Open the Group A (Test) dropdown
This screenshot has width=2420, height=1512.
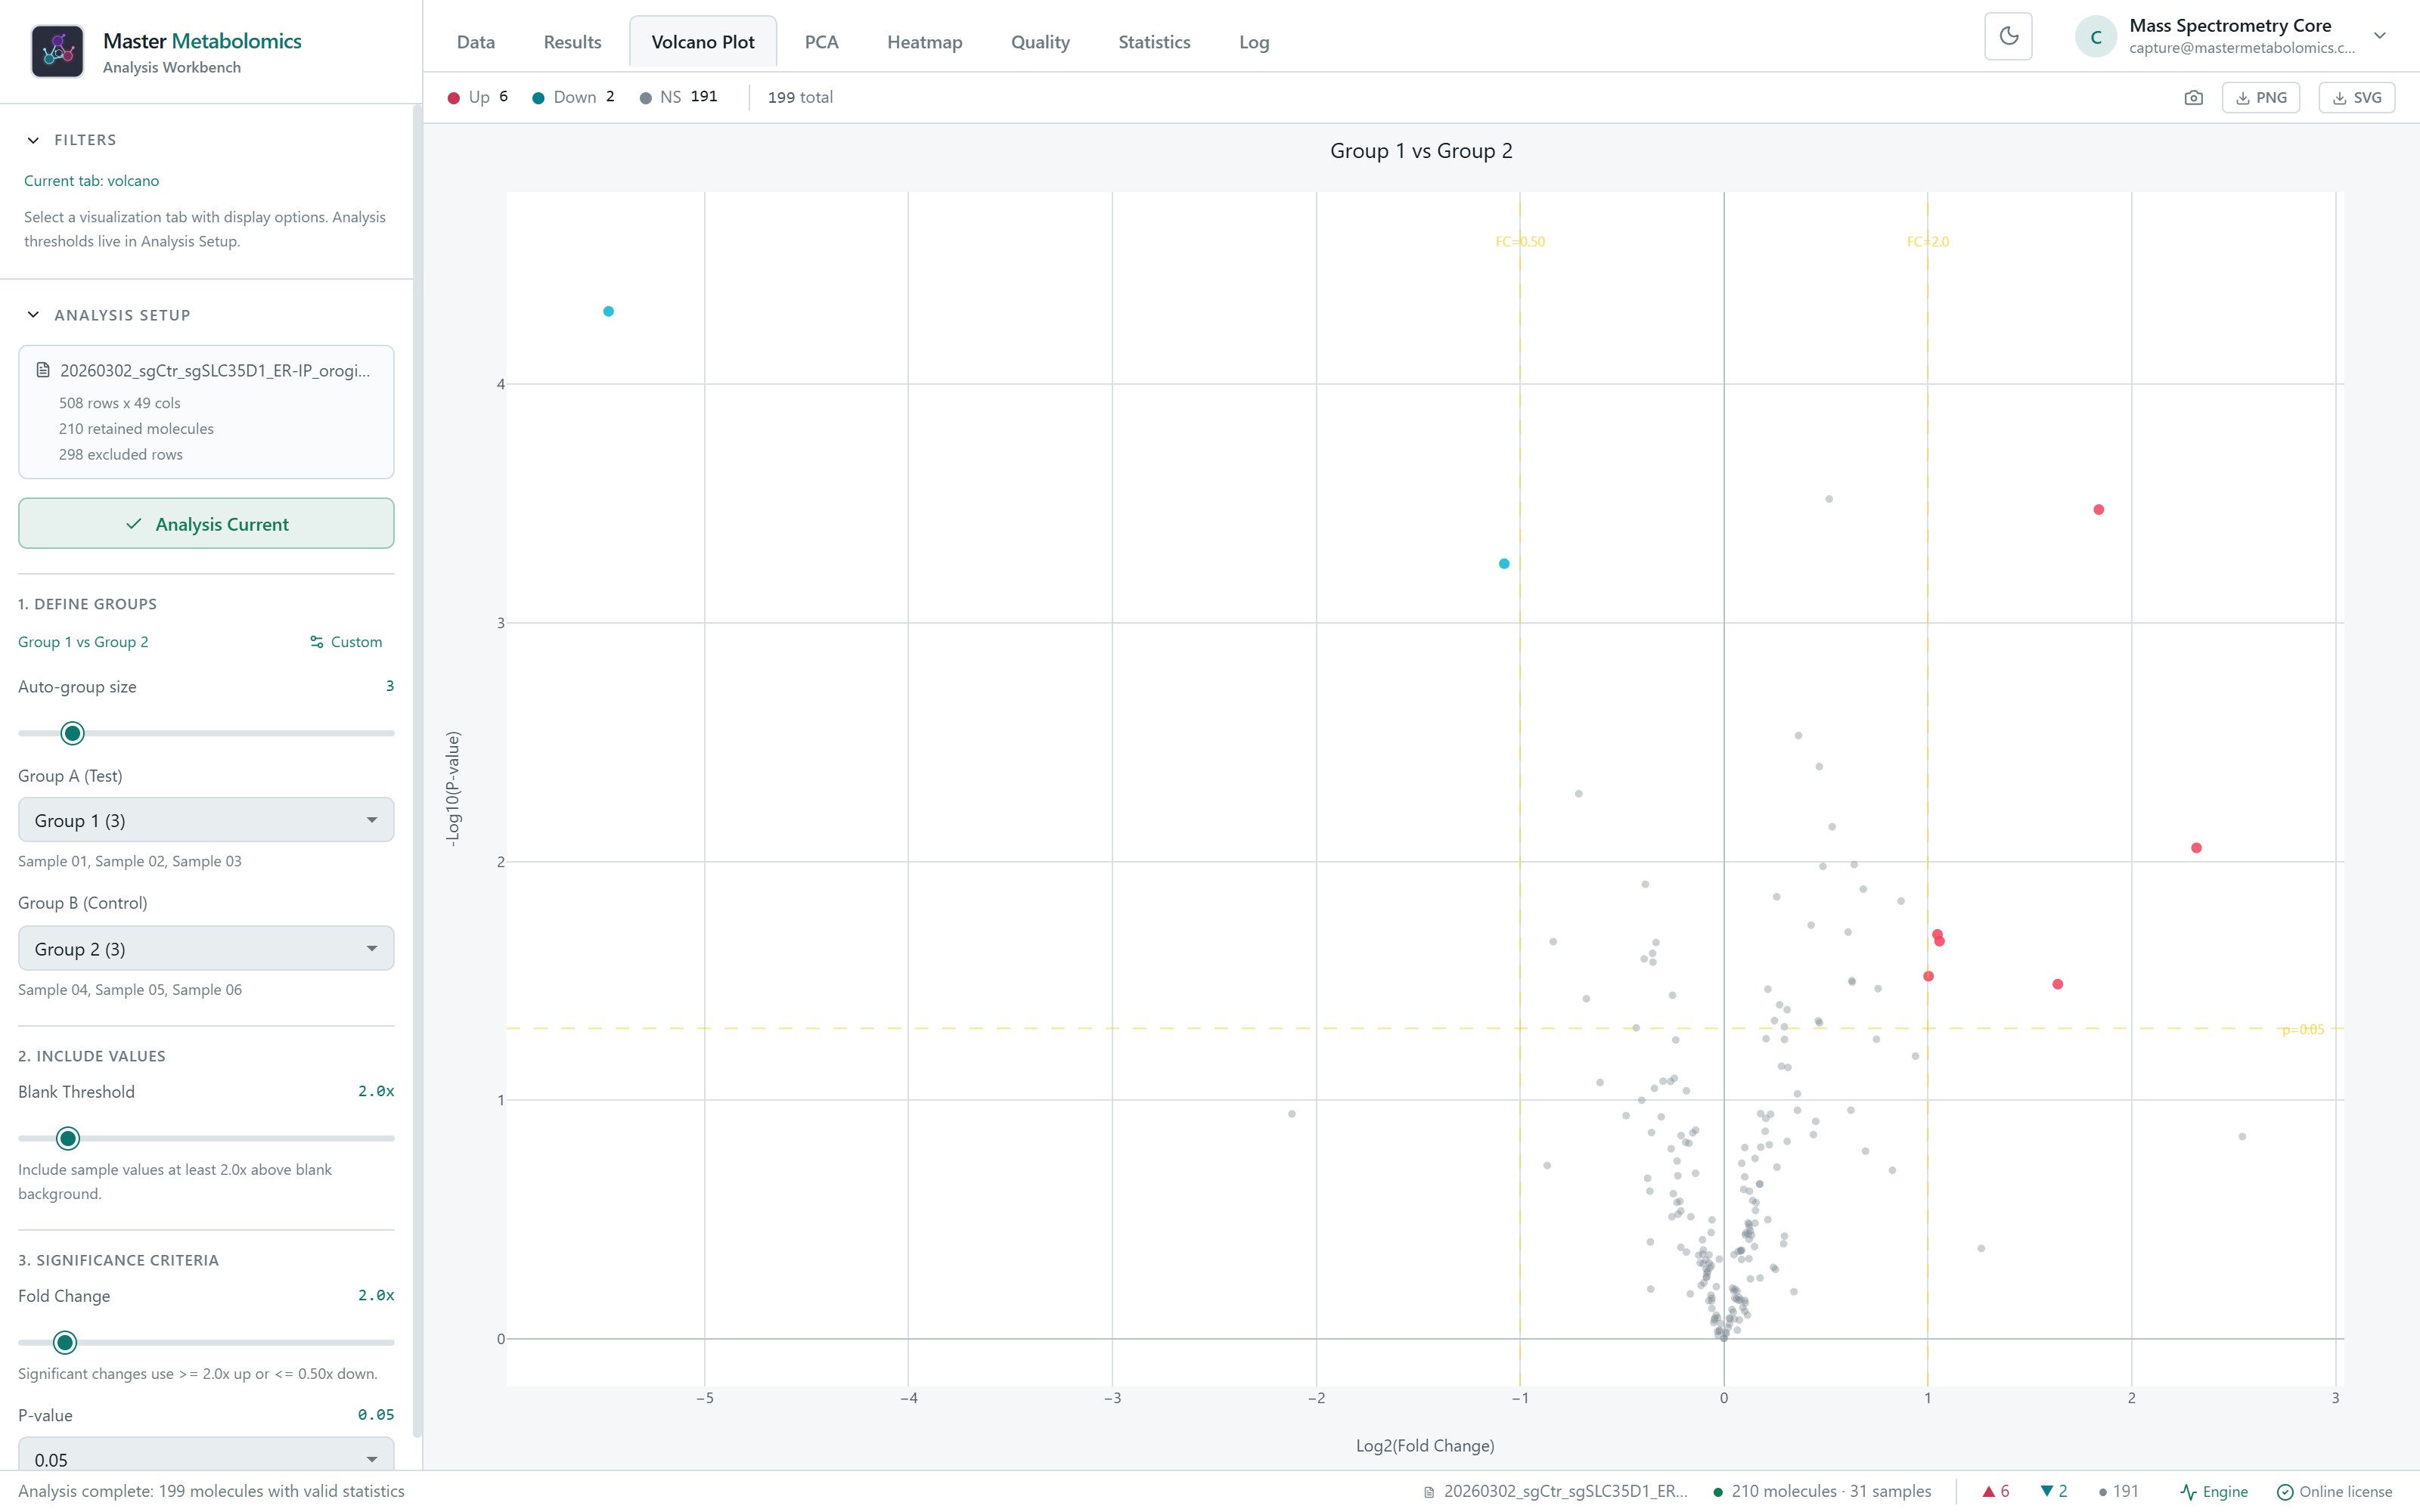coord(206,820)
